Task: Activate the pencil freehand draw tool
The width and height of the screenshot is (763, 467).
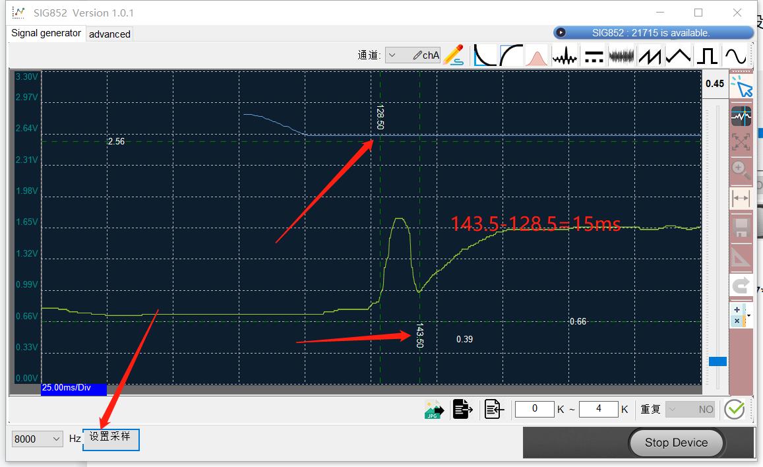Action: point(453,55)
